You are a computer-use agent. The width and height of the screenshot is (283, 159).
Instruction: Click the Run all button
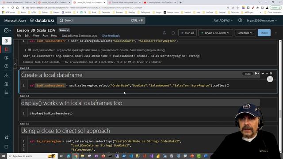187,33
